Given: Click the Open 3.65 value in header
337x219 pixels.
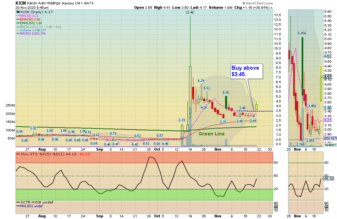Looking at the screenshot, I should click(x=143, y=7).
